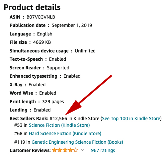Screen dimensions: 166x158
Task: Expand the chevron next to star rating
Action: 82,150
